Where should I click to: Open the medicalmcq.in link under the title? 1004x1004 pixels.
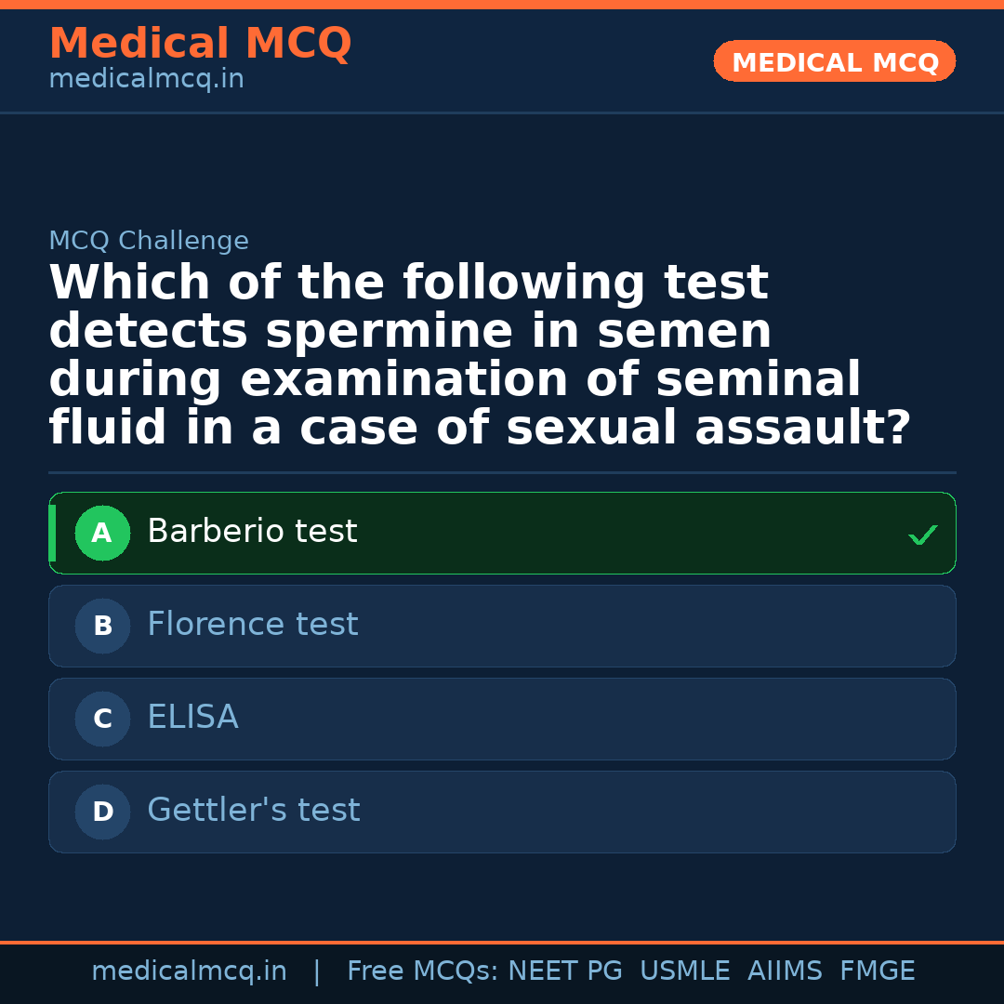[x=146, y=79]
